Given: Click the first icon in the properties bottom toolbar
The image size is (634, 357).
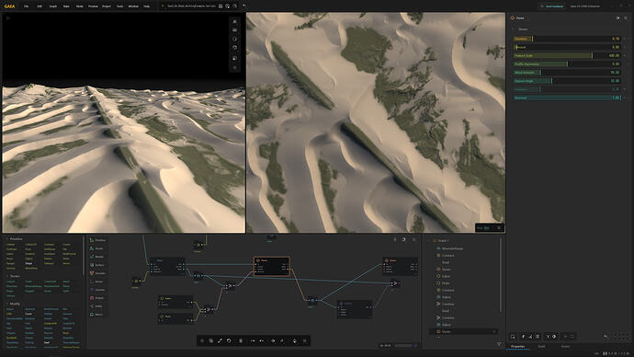Looking at the screenshot, I should click(513, 337).
